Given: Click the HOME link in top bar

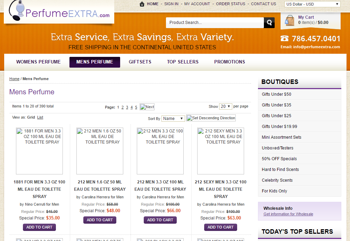Looking at the screenshot, I should coord(153,4).
